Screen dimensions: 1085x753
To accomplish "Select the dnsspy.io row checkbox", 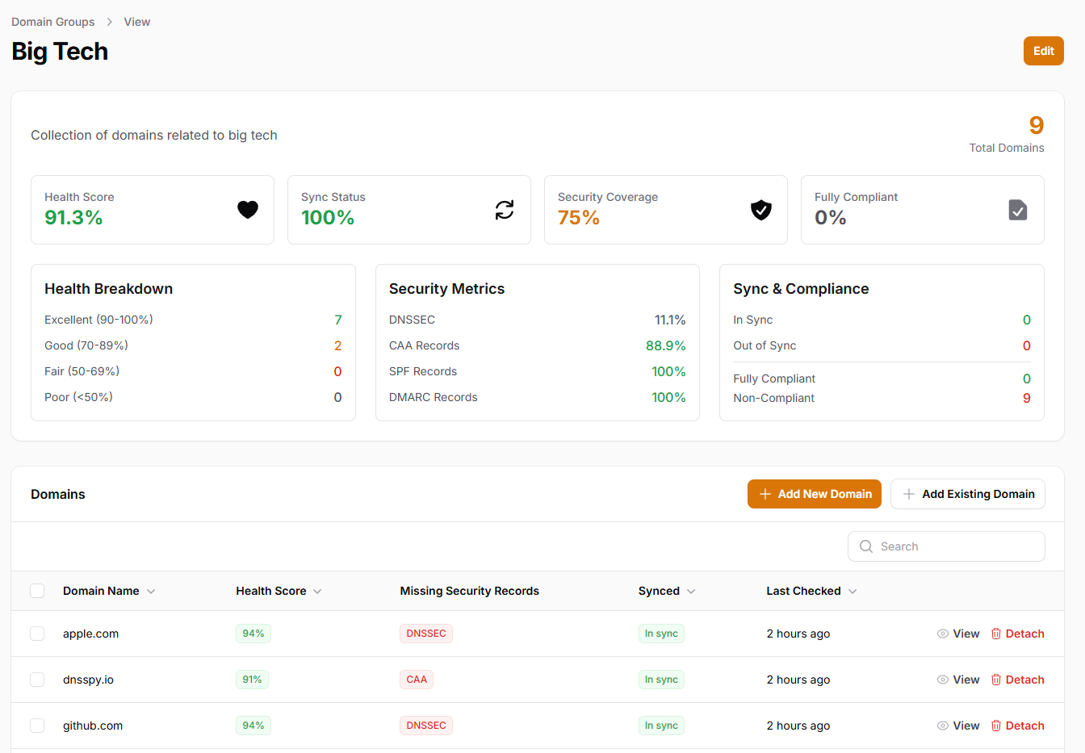I will [37, 680].
